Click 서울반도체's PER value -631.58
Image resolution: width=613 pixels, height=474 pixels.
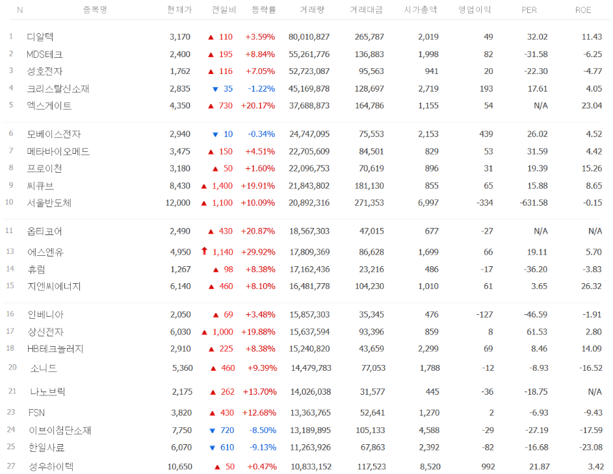tap(534, 203)
